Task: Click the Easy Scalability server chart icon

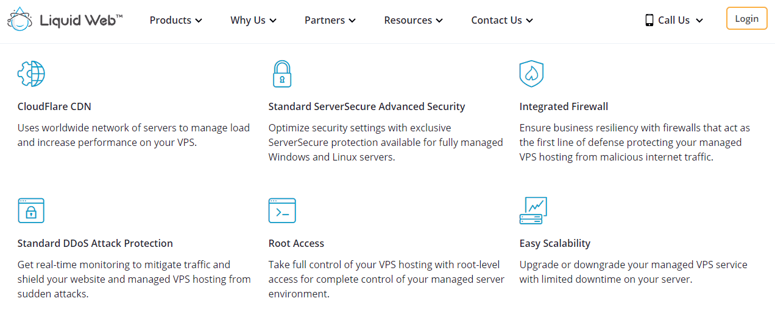Action: (x=533, y=210)
